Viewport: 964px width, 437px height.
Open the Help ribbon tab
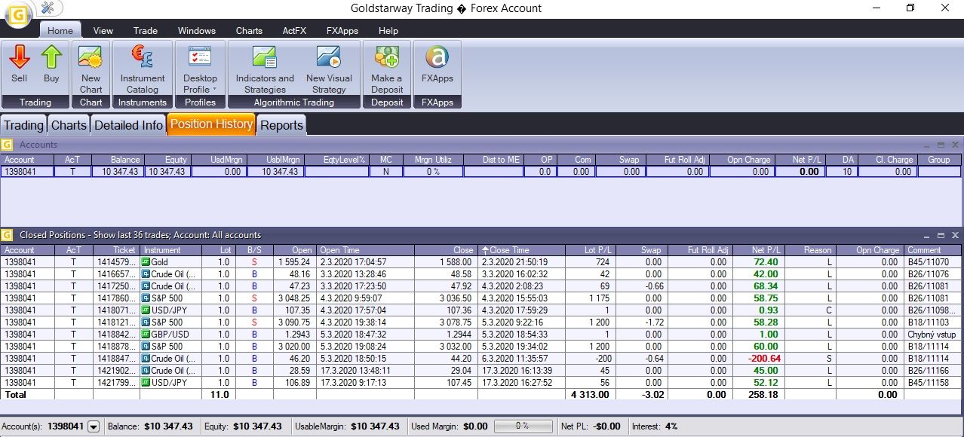point(388,31)
